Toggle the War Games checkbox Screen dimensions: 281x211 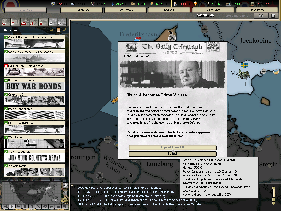(x=6, y=137)
